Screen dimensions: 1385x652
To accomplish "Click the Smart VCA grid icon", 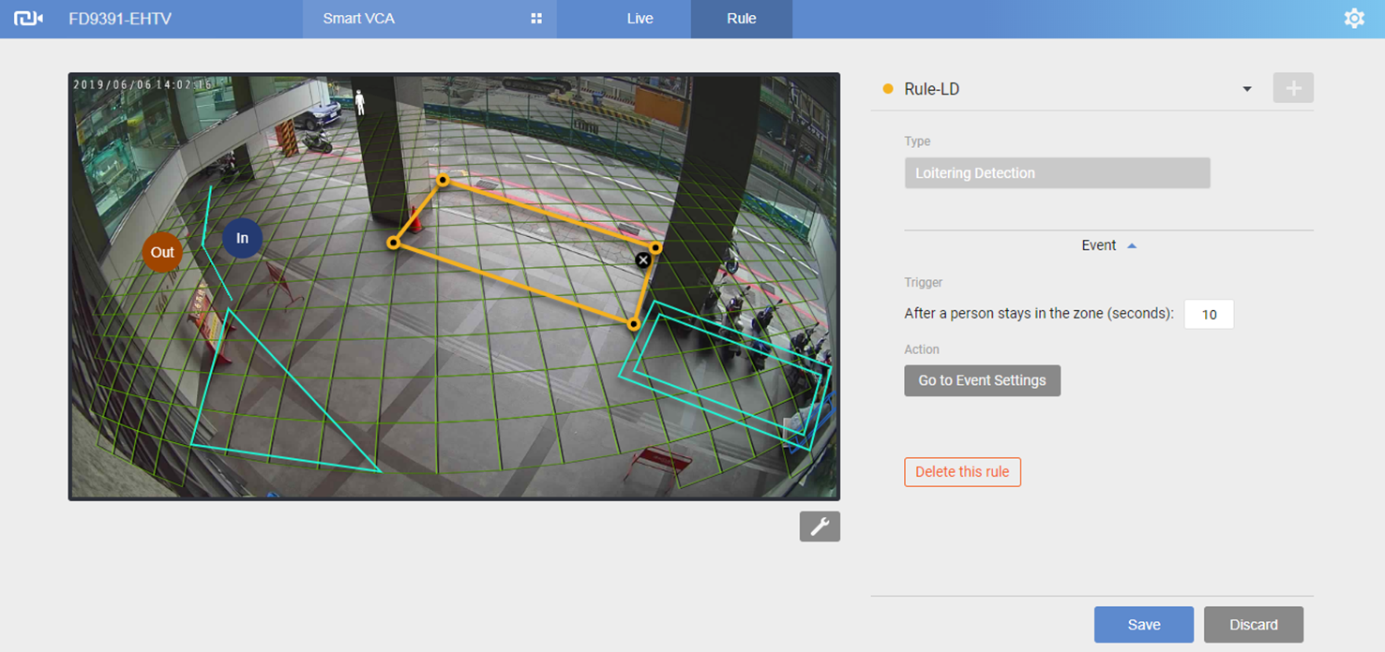I will point(536,19).
